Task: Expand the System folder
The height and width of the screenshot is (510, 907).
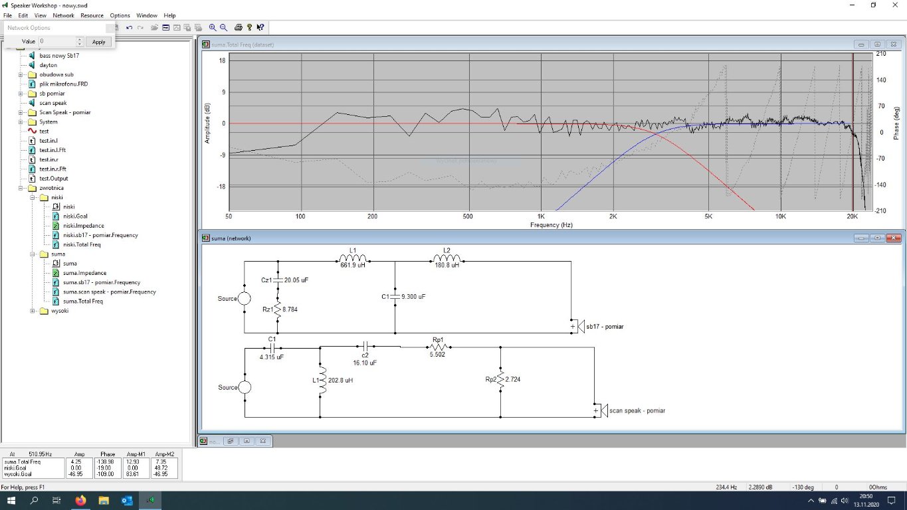Action: 22,122
